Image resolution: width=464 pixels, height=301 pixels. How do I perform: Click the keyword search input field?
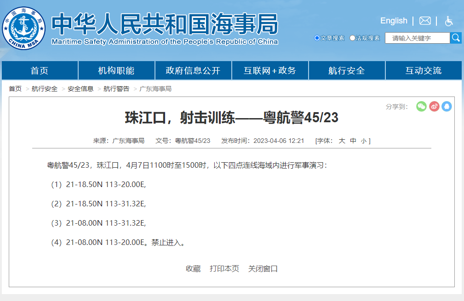click(417, 38)
